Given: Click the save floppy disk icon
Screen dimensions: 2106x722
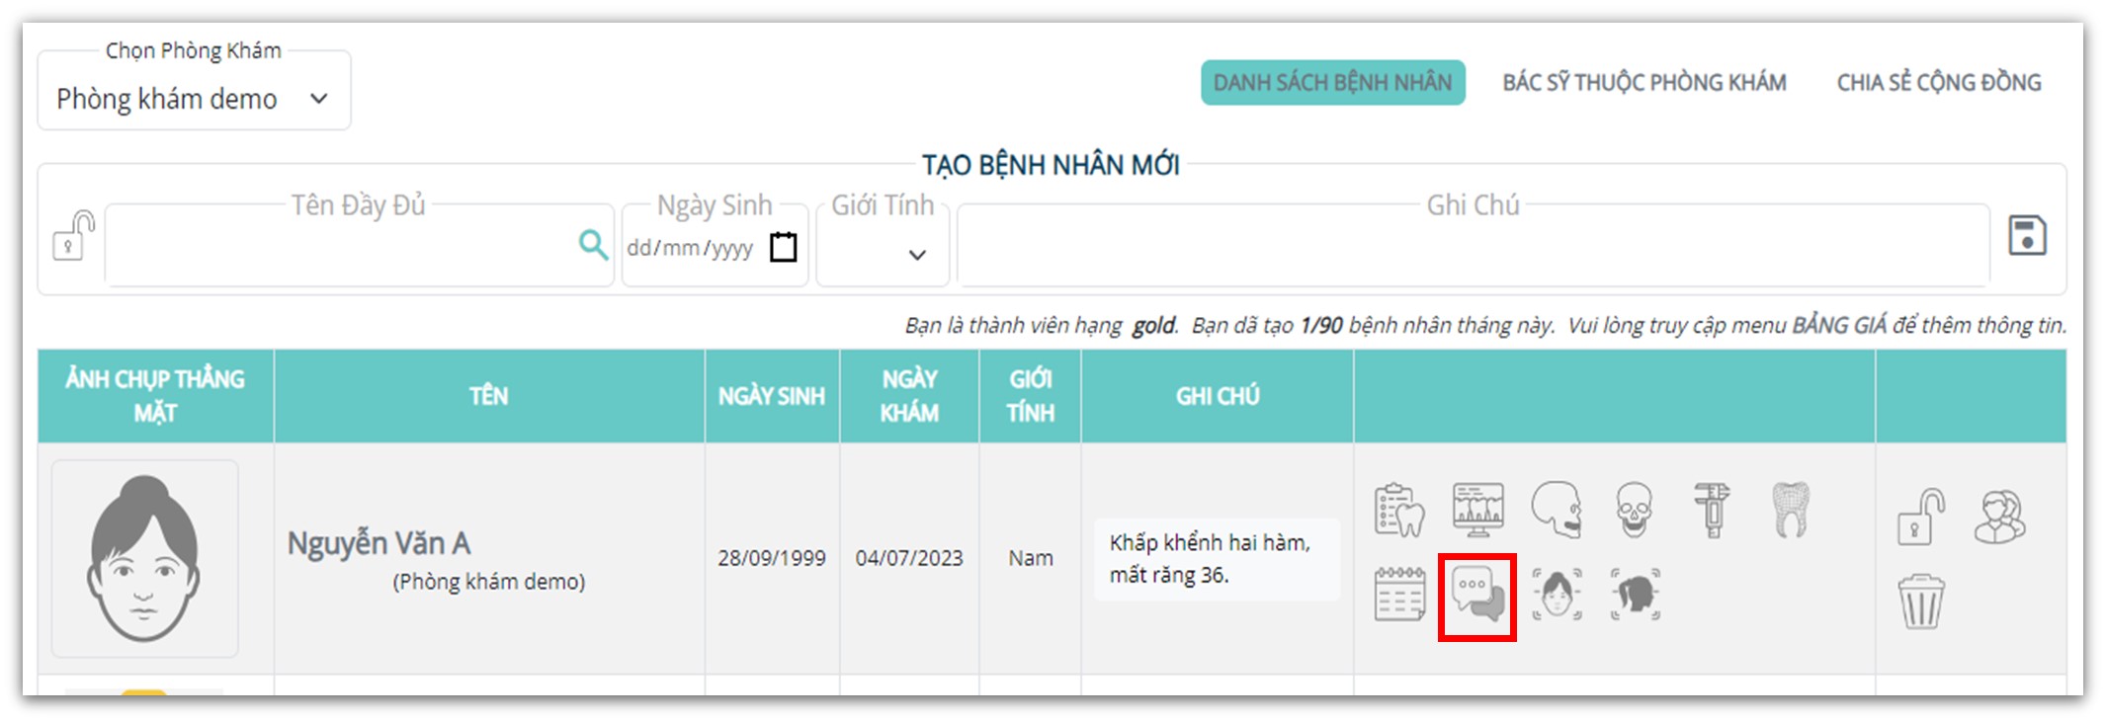Looking at the screenshot, I should pos(2027,236).
